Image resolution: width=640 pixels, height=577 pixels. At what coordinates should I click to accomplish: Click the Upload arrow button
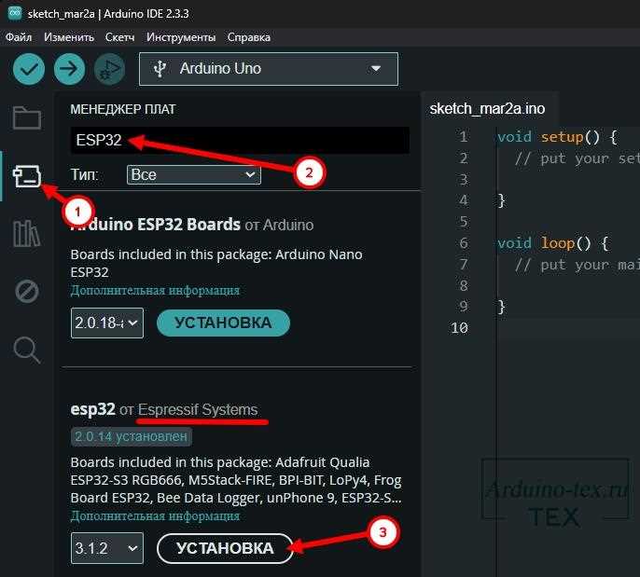point(69,69)
